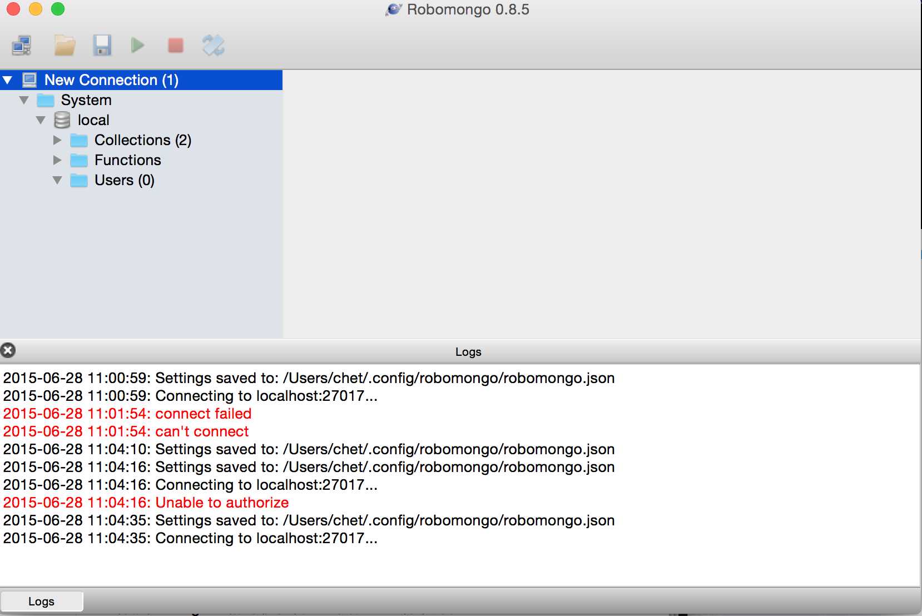The width and height of the screenshot is (922, 616).
Task: Stop execution with red square icon
Action: 176,45
